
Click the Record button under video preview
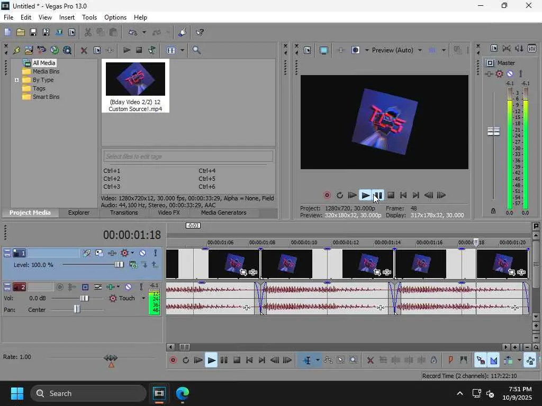click(x=327, y=196)
